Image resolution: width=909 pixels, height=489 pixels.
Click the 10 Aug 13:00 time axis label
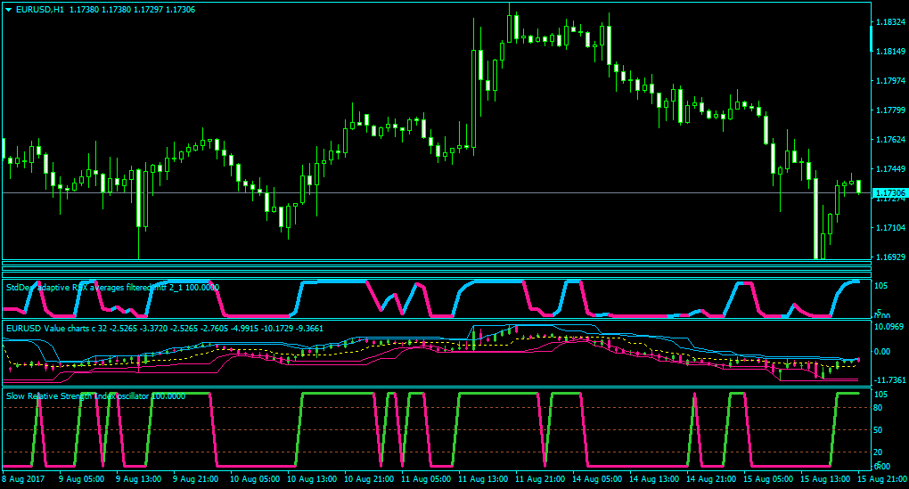(312, 479)
